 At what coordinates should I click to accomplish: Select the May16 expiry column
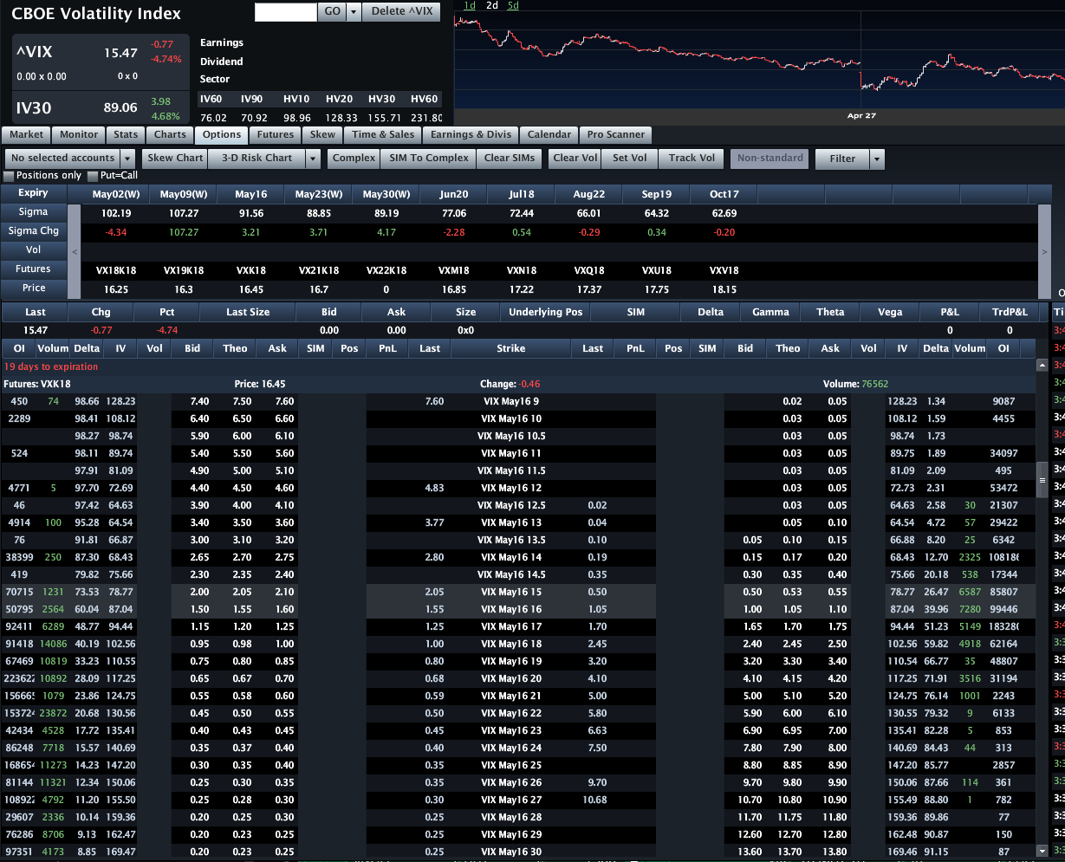click(x=250, y=193)
